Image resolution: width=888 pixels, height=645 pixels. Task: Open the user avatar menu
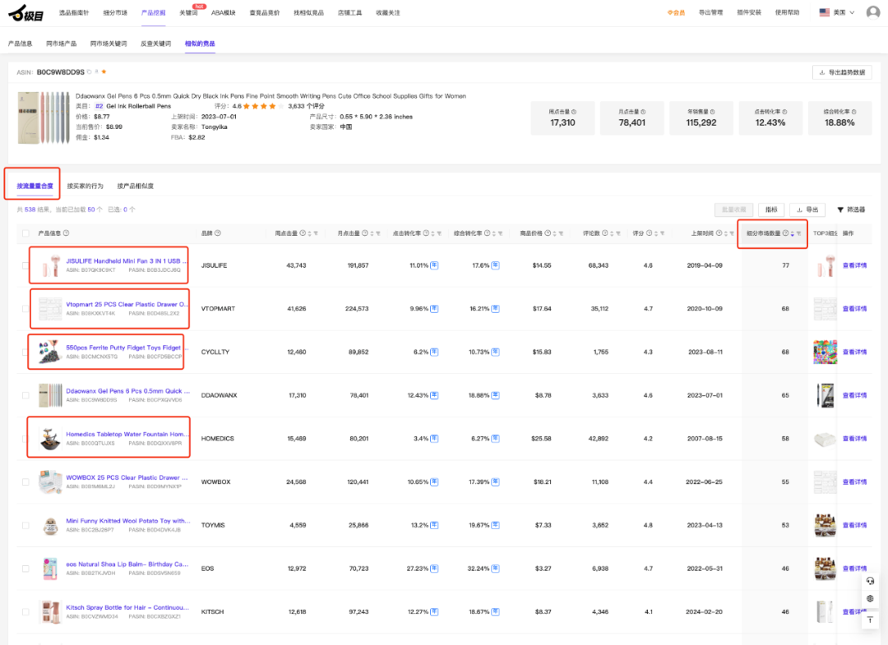[872, 12]
